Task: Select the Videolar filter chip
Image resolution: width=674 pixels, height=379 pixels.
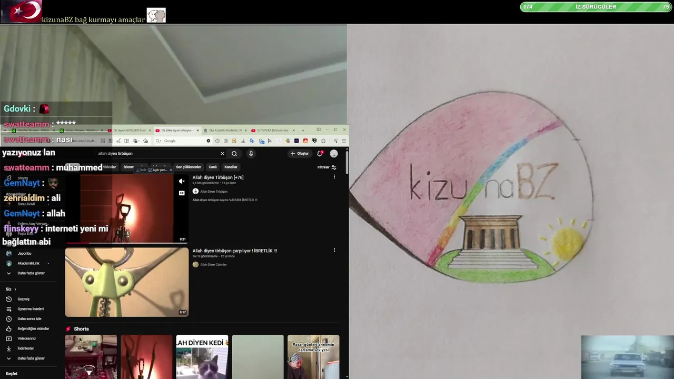Action: (109, 167)
